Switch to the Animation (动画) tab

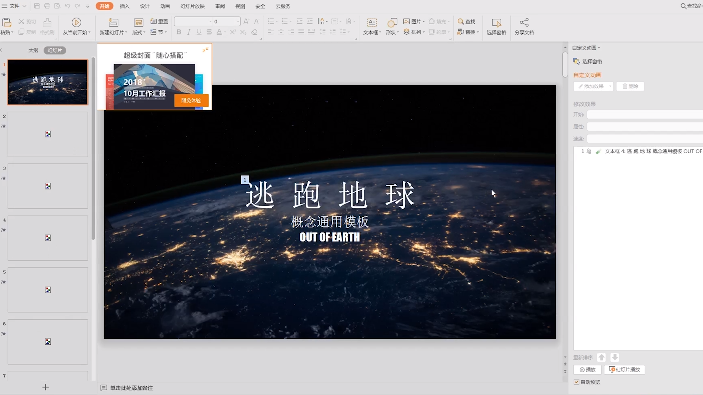[165, 6]
